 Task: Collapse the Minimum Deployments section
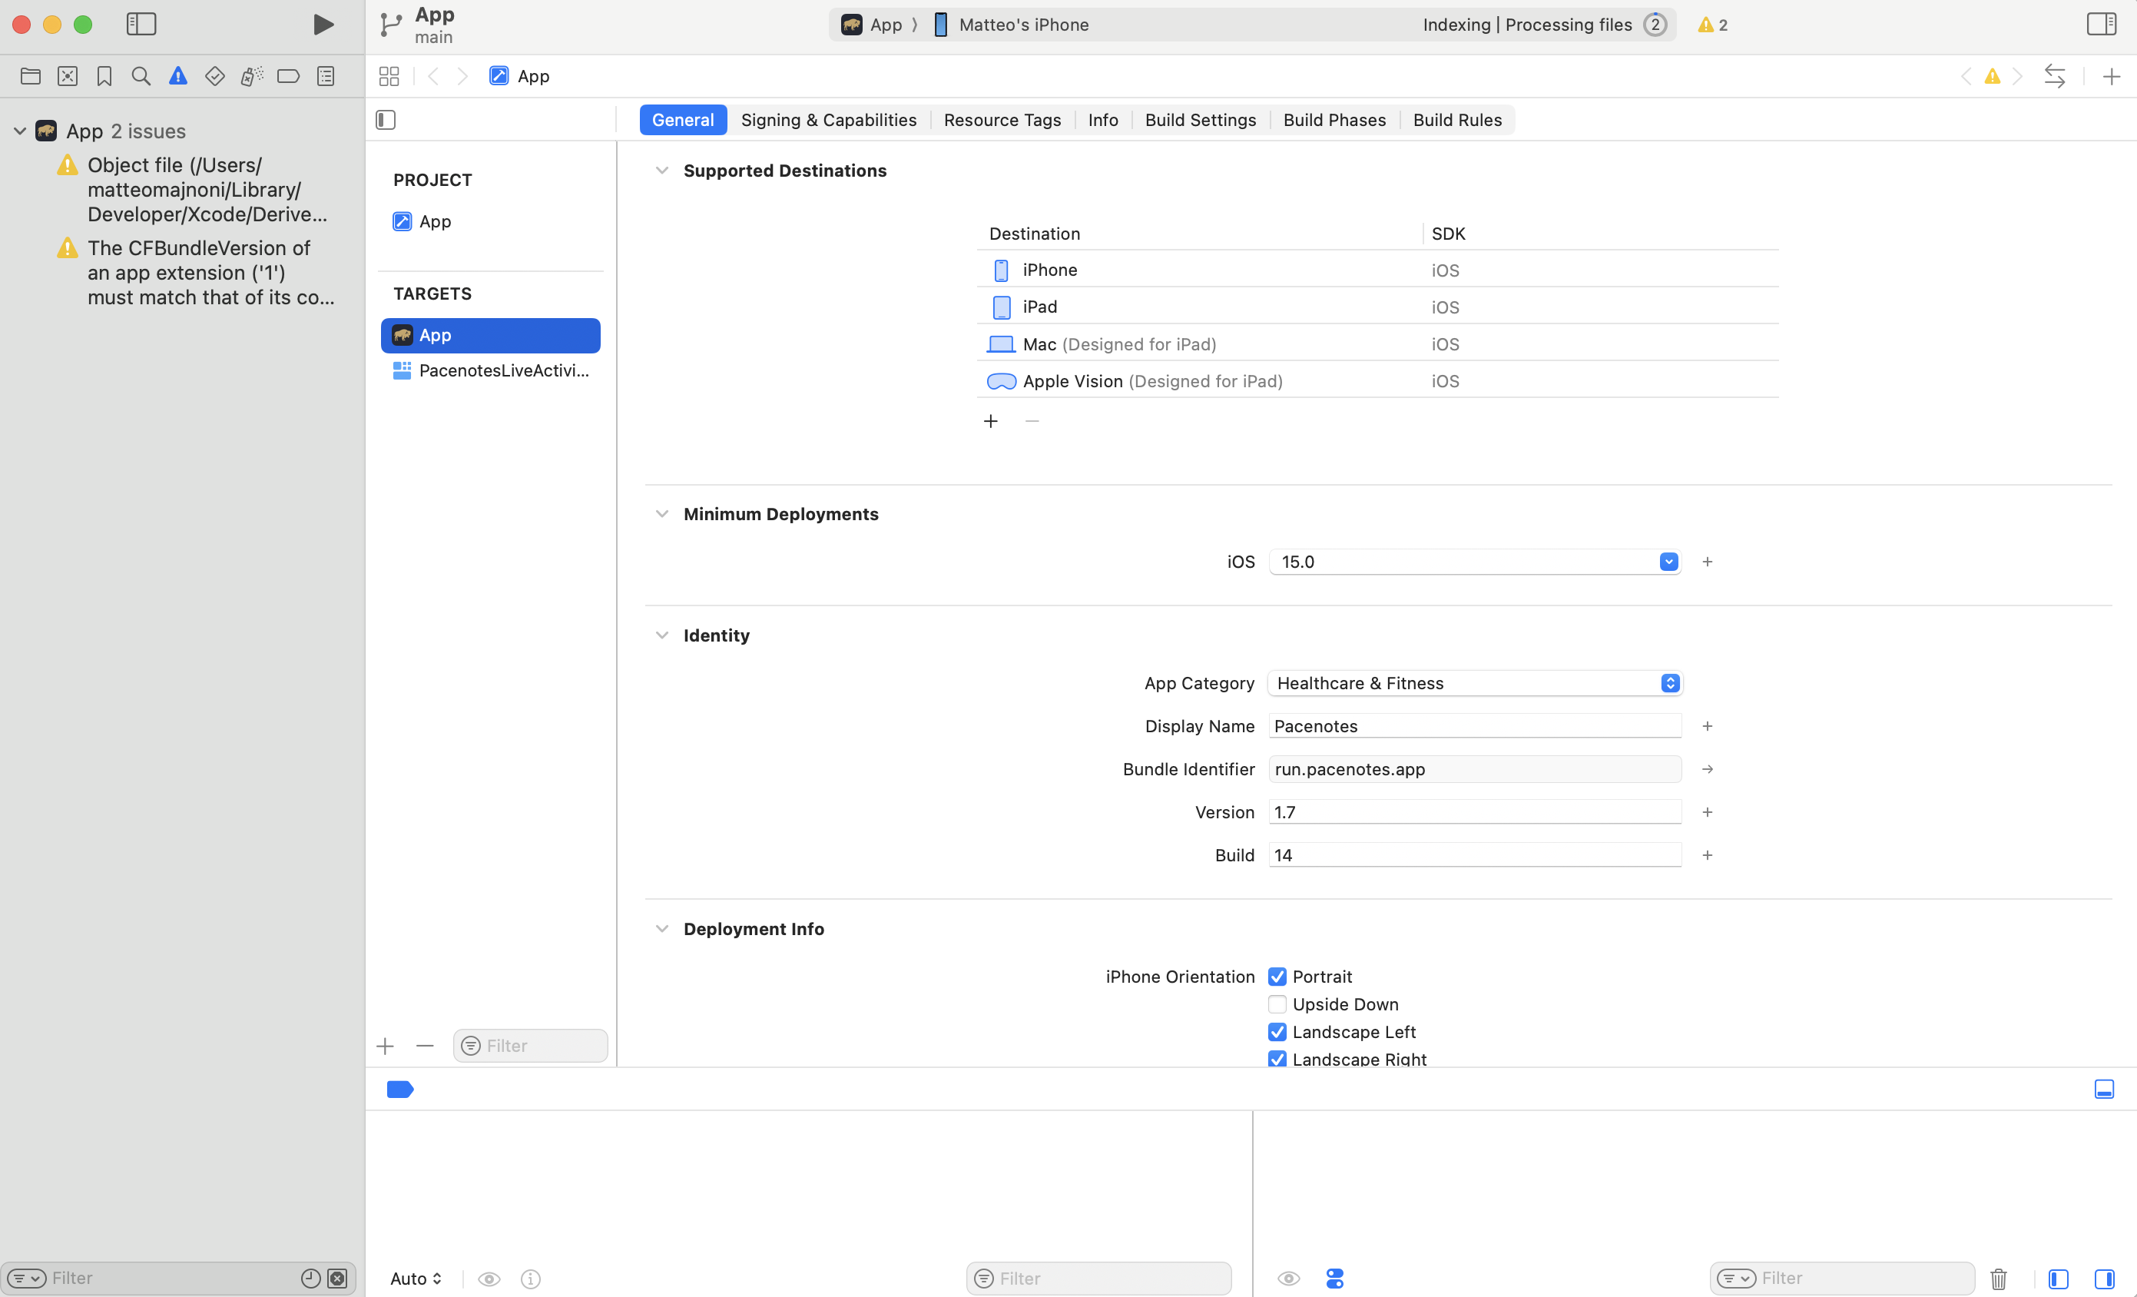[x=661, y=515]
